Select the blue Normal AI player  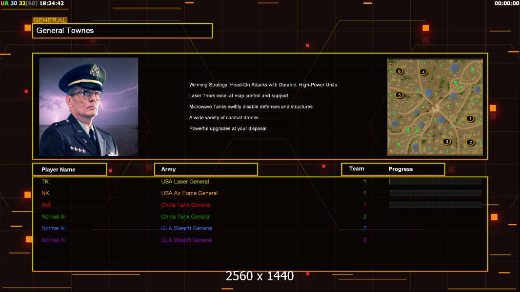(x=53, y=228)
